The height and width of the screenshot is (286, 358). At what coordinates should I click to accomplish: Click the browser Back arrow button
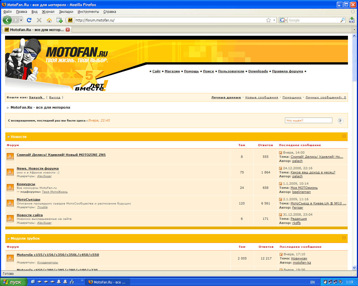click(7, 20)
